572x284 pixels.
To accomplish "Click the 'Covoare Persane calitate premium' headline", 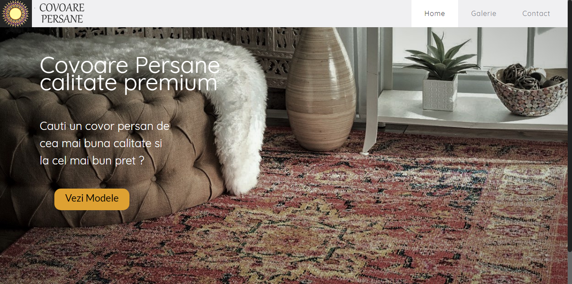I will pyautogui.click(x=129, y=74).
